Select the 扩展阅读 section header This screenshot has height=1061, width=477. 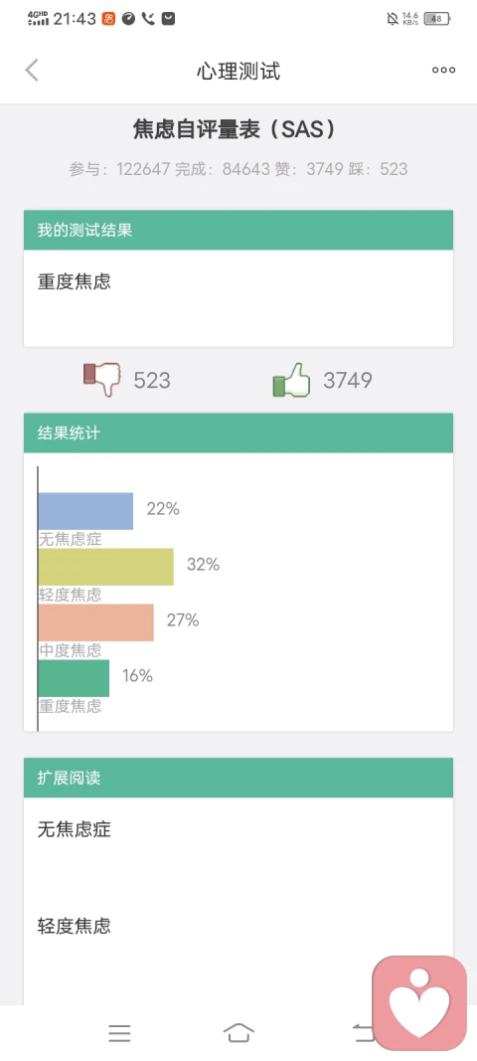(x=238, y=778)
